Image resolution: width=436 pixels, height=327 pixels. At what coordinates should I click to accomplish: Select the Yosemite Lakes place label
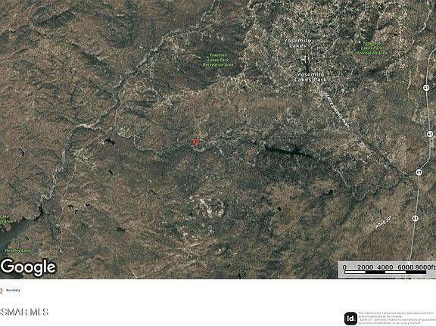click(297, 43)
